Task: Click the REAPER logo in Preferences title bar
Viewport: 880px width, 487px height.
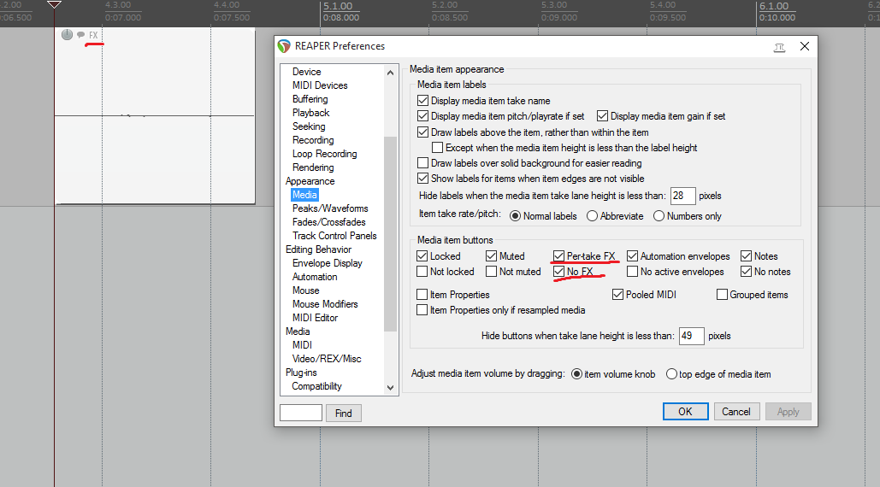Action: point(284,46)
